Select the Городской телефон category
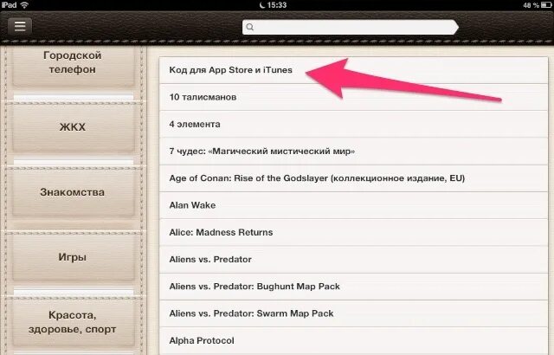554x355 pixels. [73, 66]
